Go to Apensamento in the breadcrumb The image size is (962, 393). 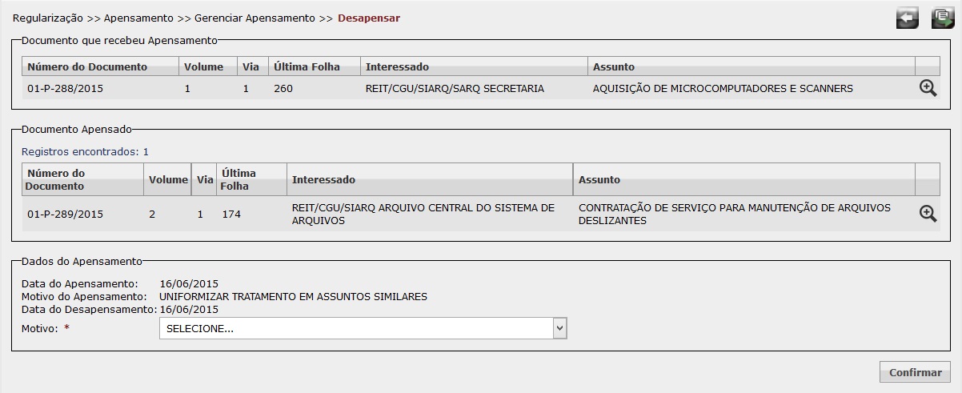138,18
